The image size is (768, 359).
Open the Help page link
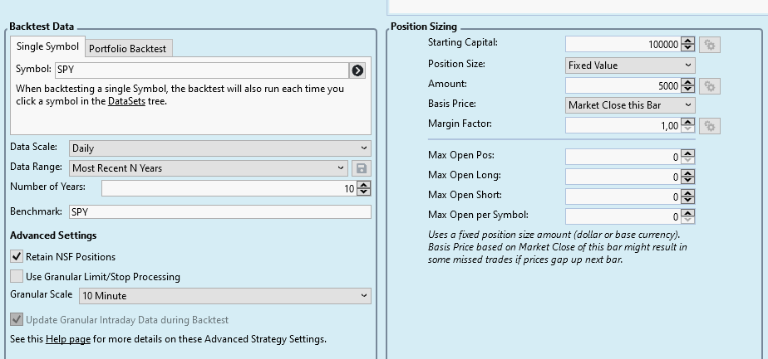(x=67, y=339)
